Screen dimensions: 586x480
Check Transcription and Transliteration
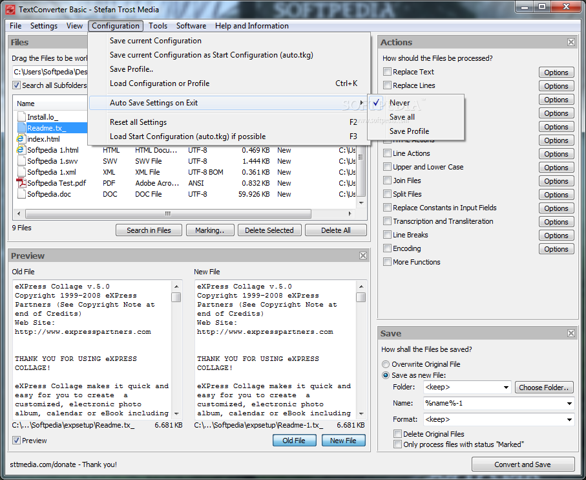[387, 221]
